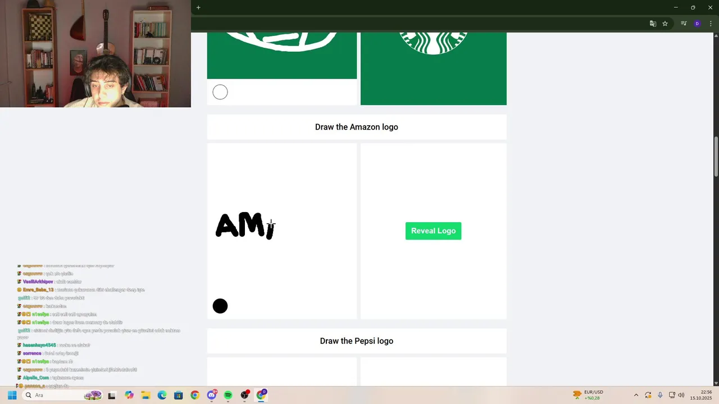Click the 'Draw the Pepsi logo' heading
This screenshot has height=404, width=719.
point(357,341)
